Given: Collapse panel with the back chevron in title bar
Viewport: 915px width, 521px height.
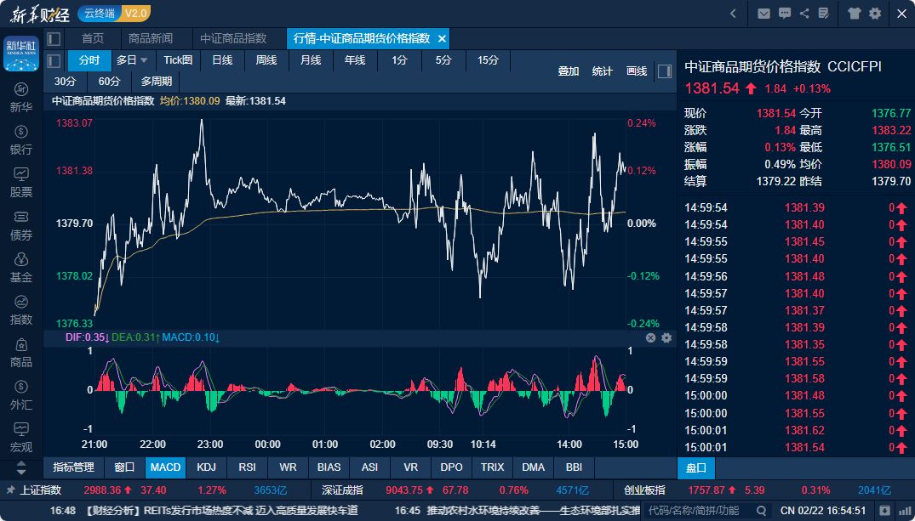Looking at the screenshot, I should [734, 14].
